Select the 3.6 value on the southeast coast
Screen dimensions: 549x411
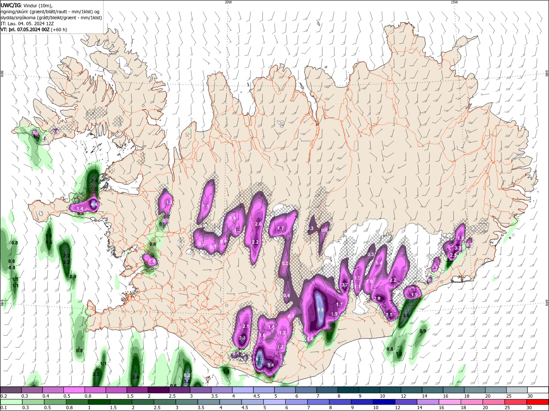[406, 316]
